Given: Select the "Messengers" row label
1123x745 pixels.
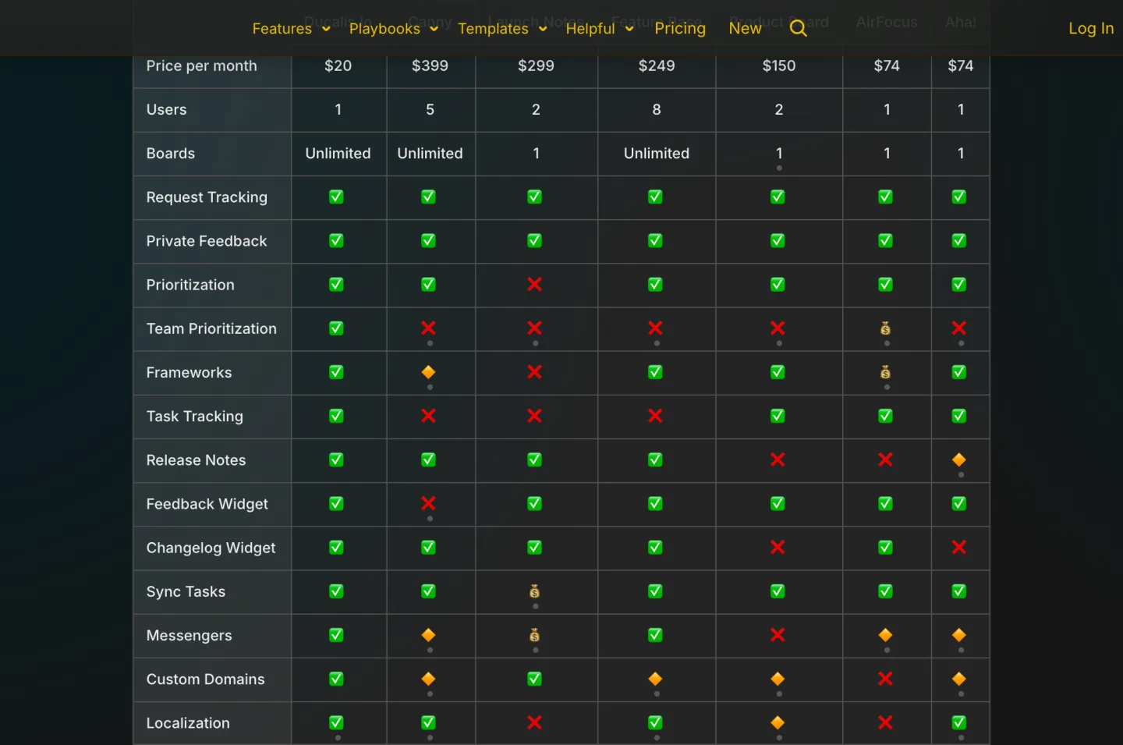Looking at the screenshot, I should coord(189,636).
